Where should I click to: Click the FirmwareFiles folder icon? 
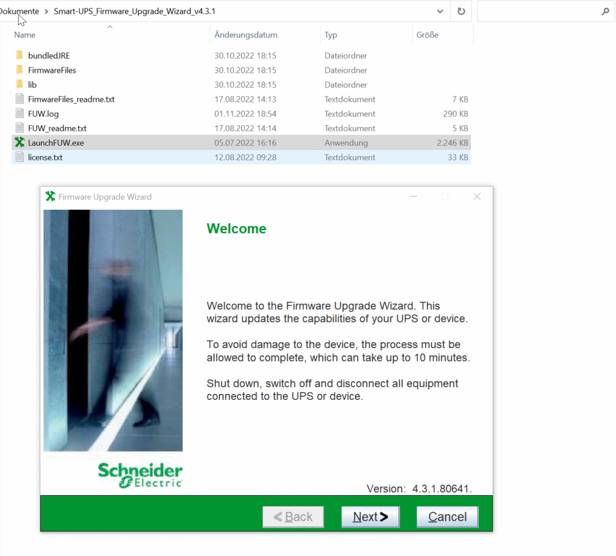19,70
